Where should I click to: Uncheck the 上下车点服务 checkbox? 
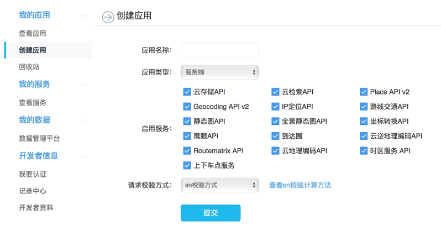pos(187,165)
